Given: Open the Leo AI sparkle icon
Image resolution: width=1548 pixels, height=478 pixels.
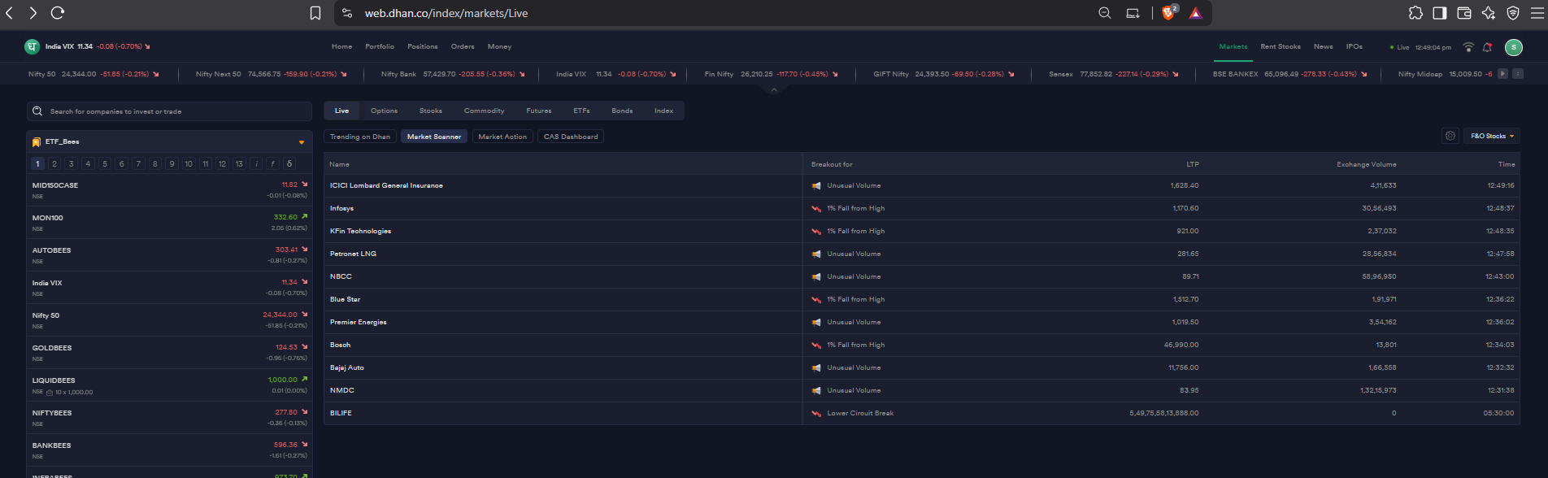Looking at the screenshot, I should (1489, 13).
